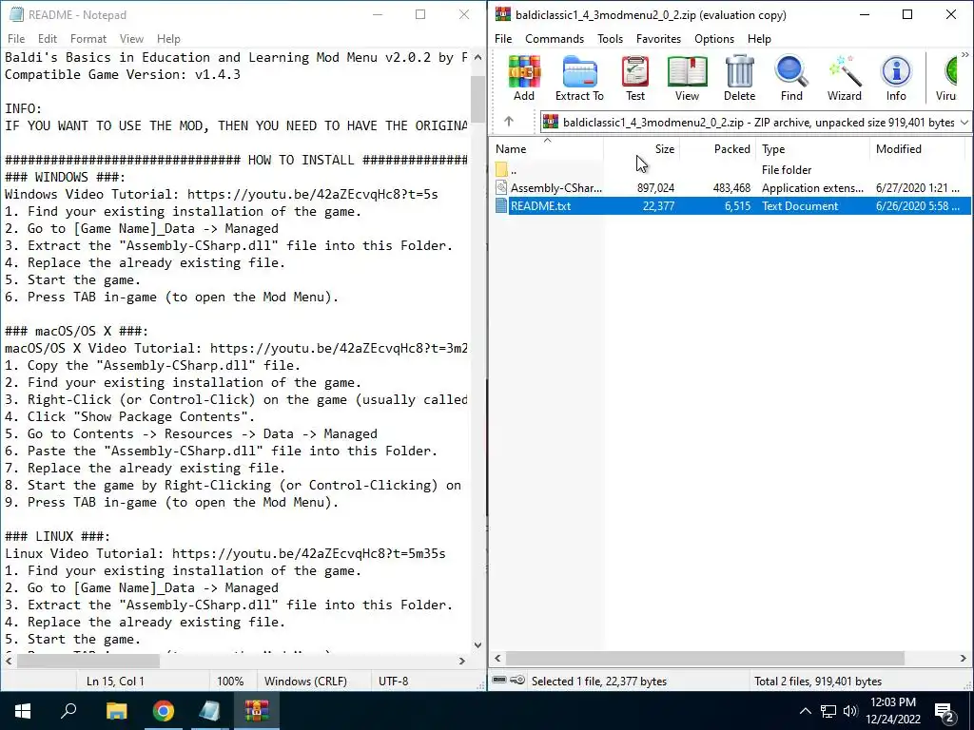Click the Test archive icon

[634, 78]
